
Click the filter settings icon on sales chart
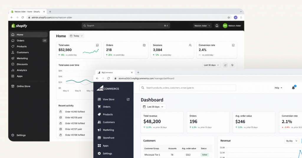[232, 65]
